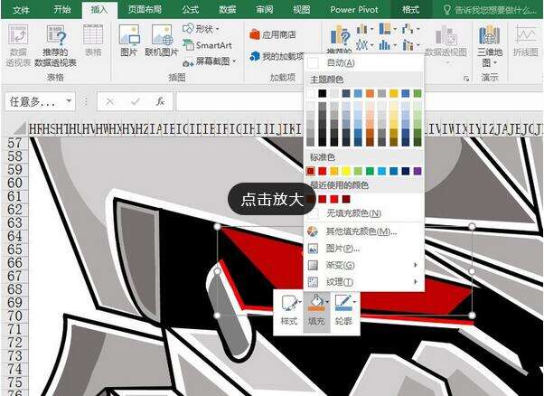The width and height of the screenshot is (544, 396).
Task: Click the 轮廓 outline button in mini toolbar
Action: (x=344, y=311)
